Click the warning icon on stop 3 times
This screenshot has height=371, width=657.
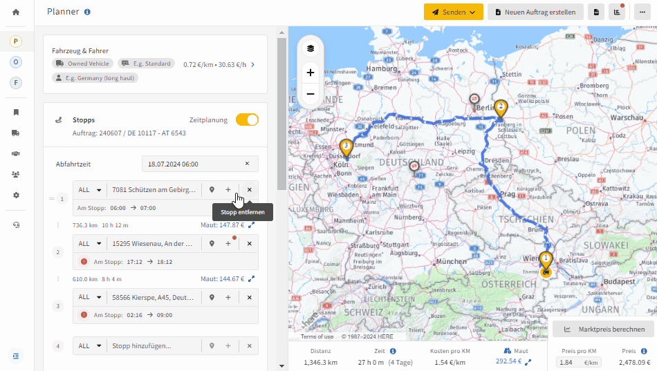point(84,315)
